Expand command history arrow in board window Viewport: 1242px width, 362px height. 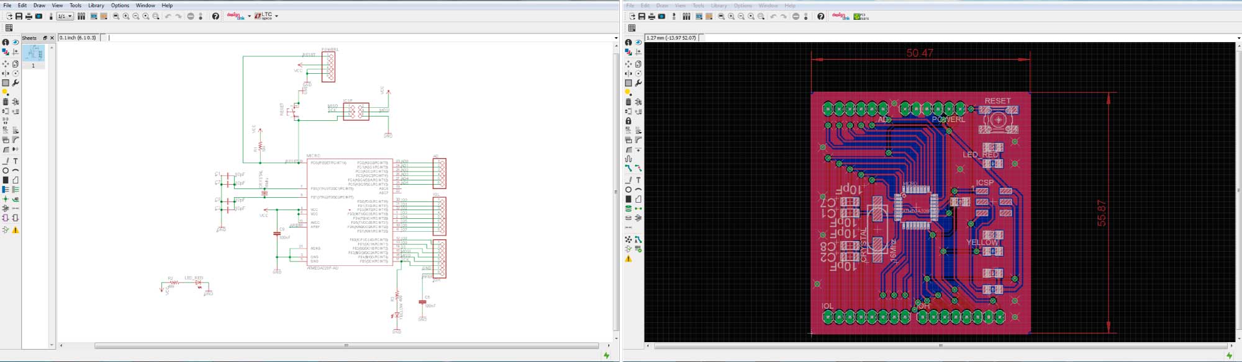[1238, 38]
